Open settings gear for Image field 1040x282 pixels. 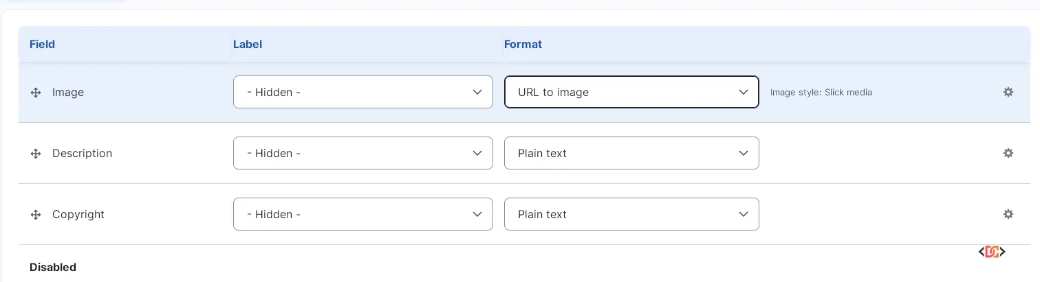click(1008, 92)
